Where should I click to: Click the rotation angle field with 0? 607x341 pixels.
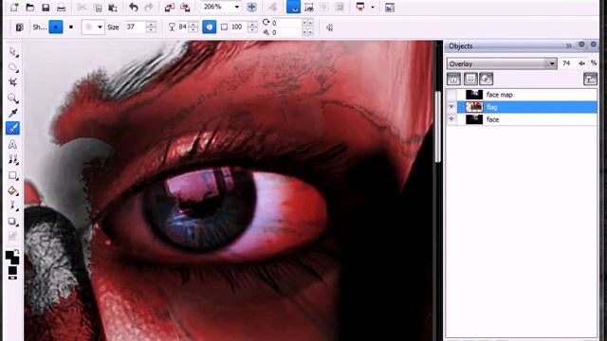(285, 23)
